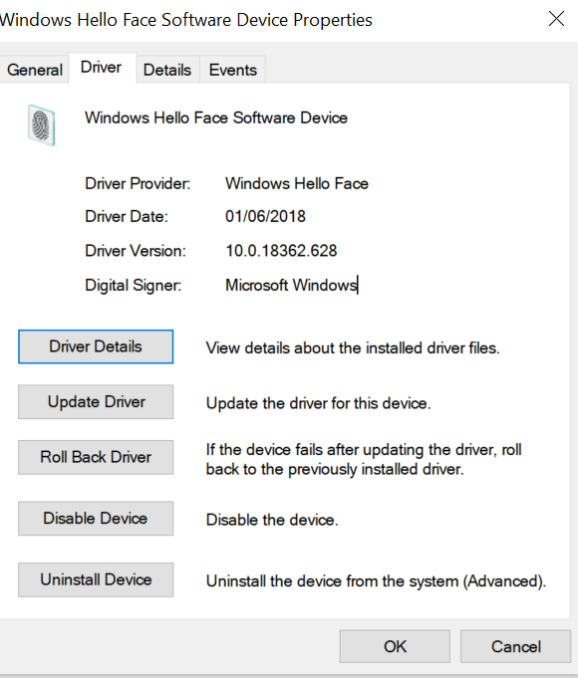Click the Uninstall Device button
Screen dimensions: 578x678
pyautogui.click(x=96, y=579)
